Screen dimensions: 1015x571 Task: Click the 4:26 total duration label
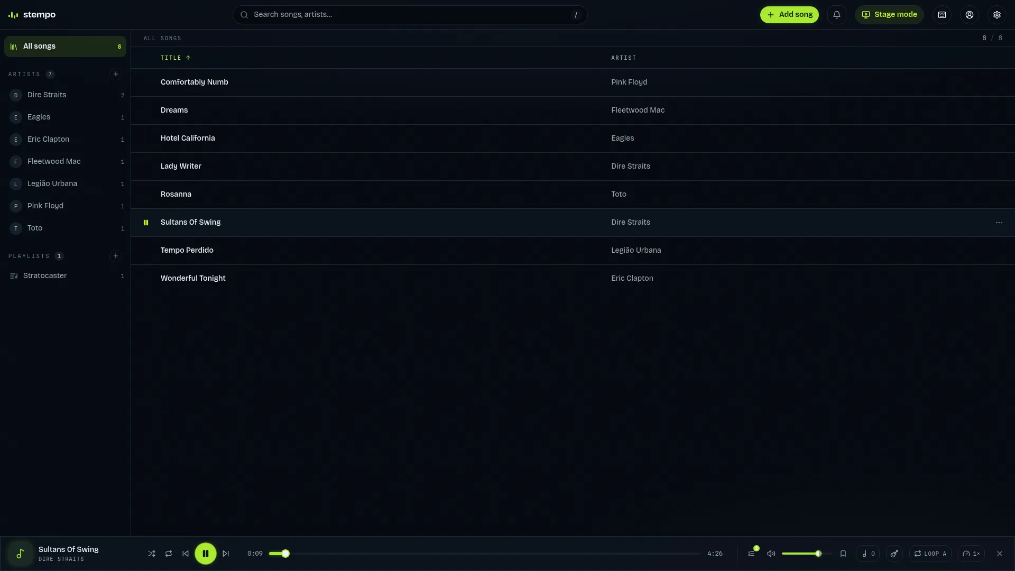[x=715, y=554]
